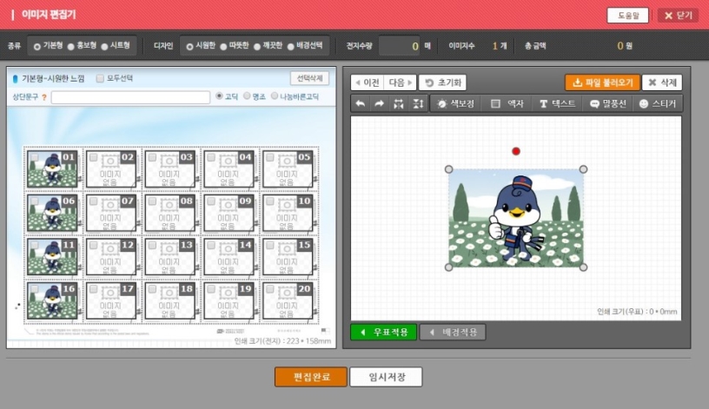Click the 상단문구 text input field

click(x=130, y=97)
